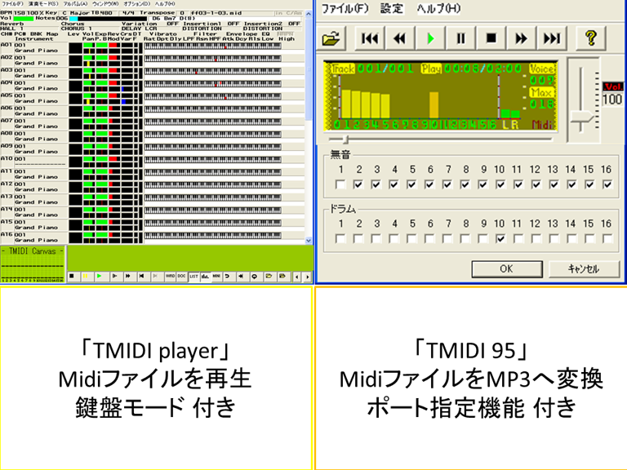Uncheck drum checkbox for channel 10
The width and height of the screenshot is (627, 470).
[x=500, y=239]
